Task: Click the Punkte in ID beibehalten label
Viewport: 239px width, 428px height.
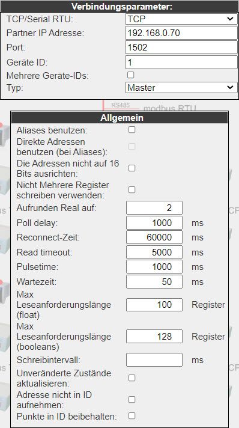Action: click(x=67, y=417)
